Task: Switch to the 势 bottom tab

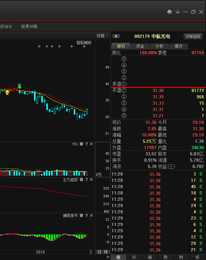Action: [165, 257]
